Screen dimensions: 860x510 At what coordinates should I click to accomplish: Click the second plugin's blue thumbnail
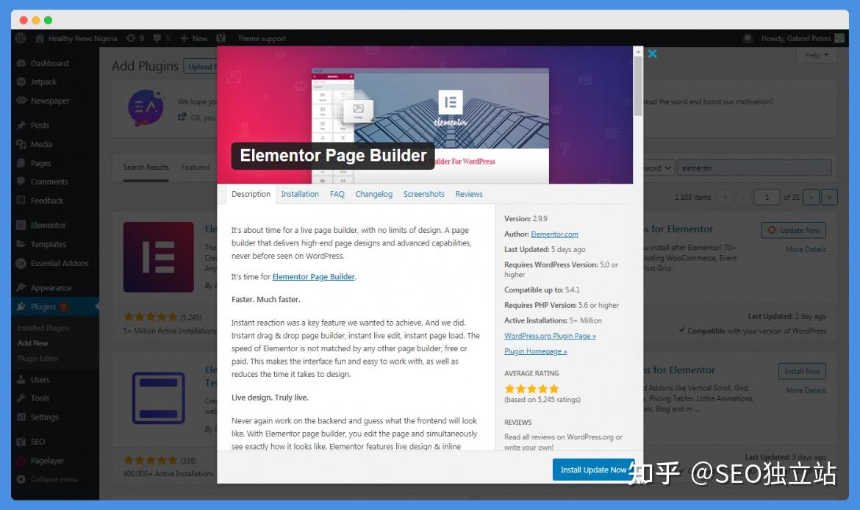[159, 398]
